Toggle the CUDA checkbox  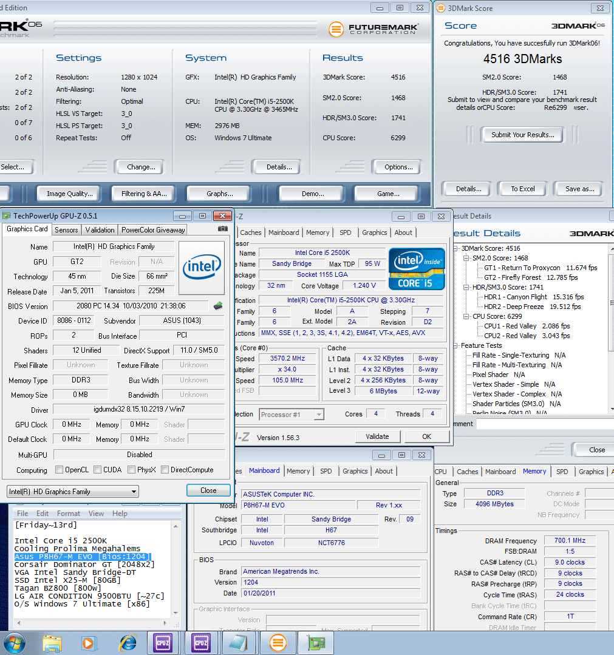point(97,469)
